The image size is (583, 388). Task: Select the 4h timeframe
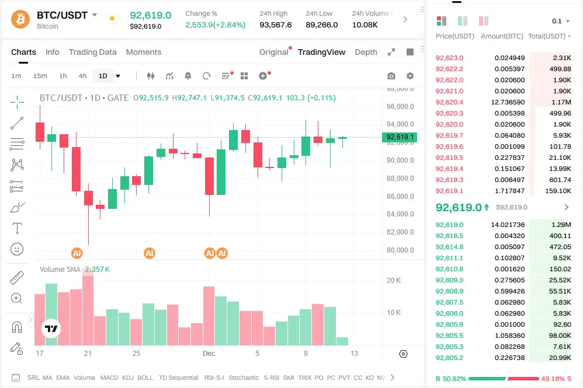[82, 76]
